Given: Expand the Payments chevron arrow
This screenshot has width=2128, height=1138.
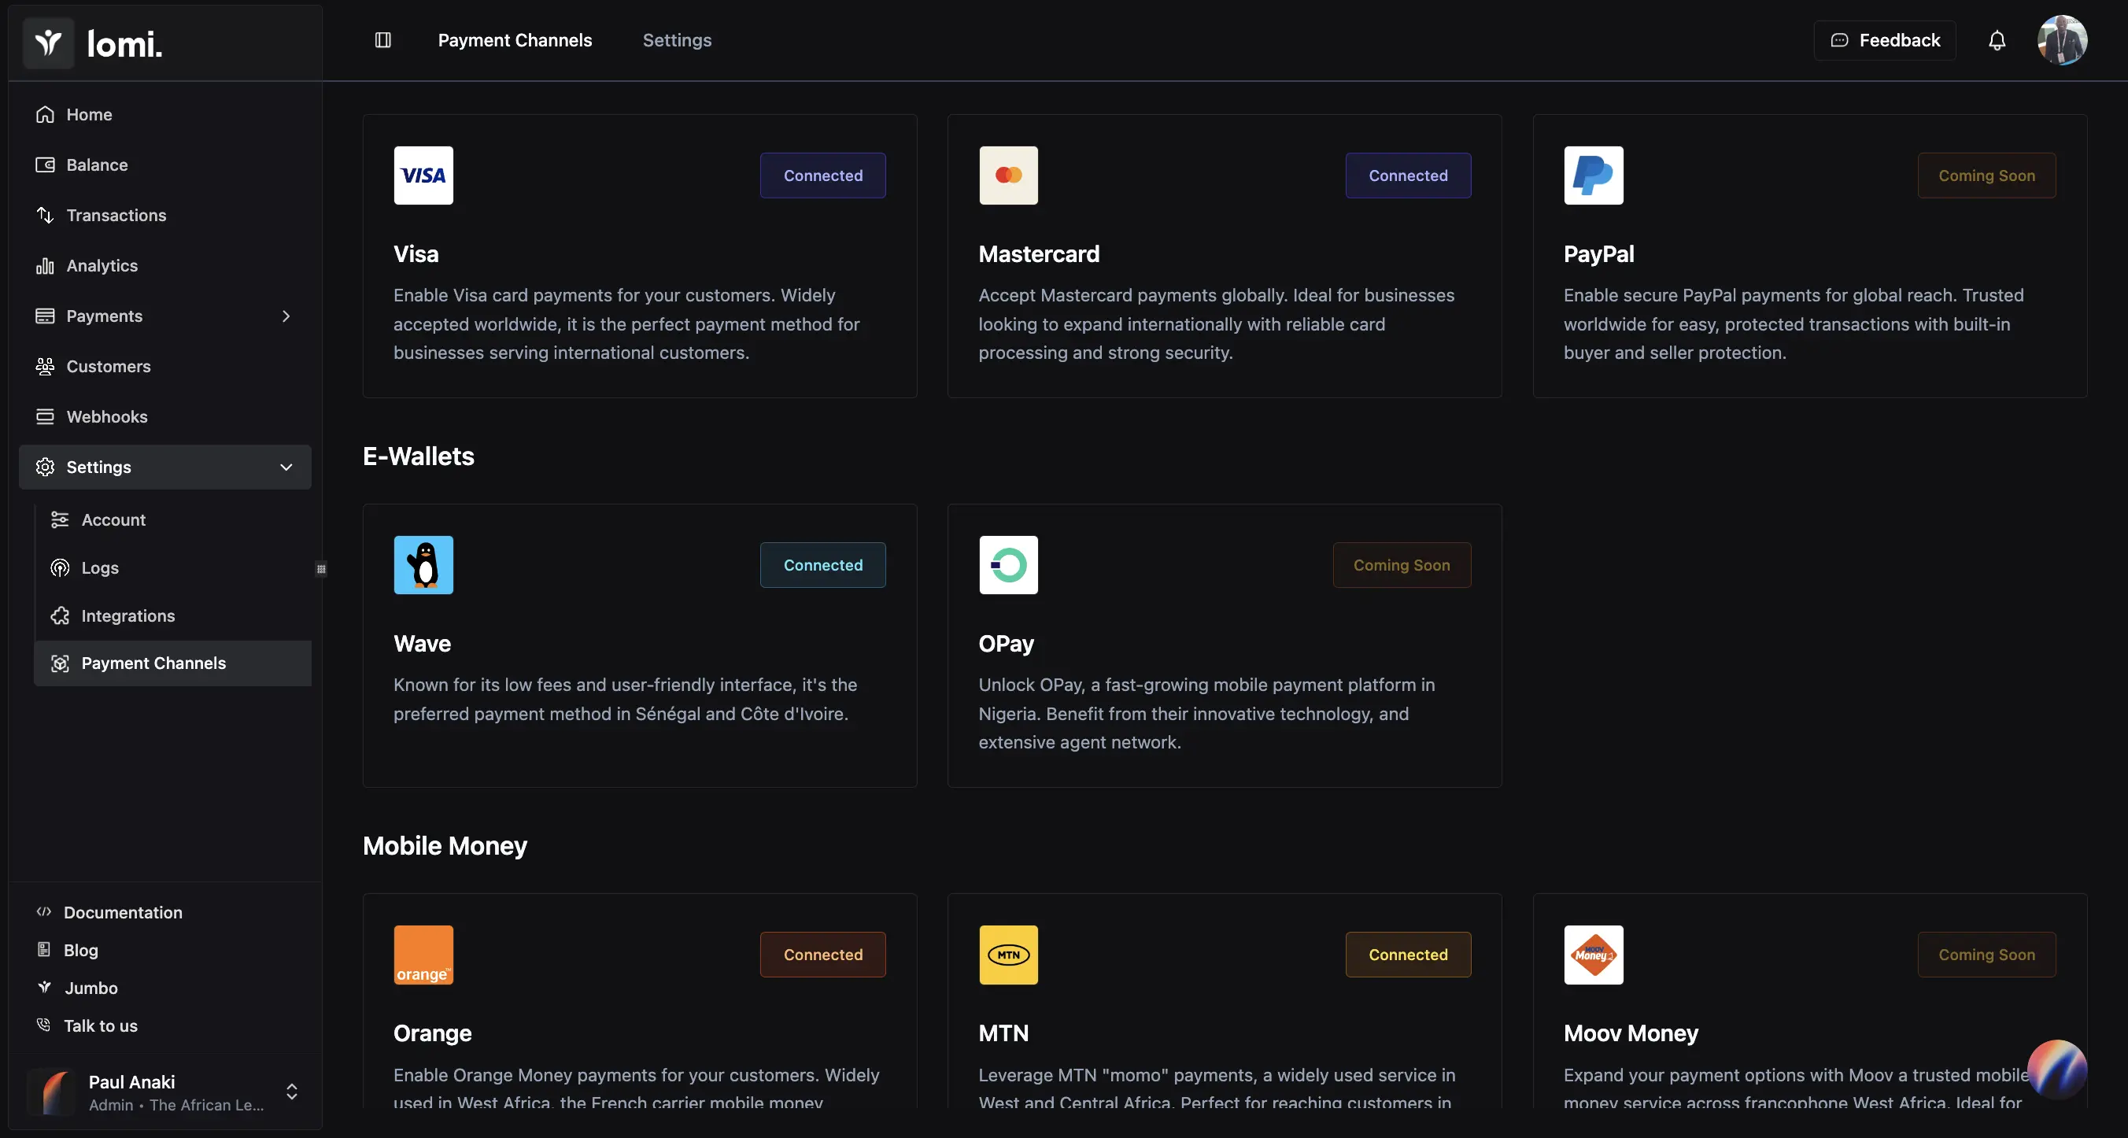Looking at the screenshot, I should (286, 316).
